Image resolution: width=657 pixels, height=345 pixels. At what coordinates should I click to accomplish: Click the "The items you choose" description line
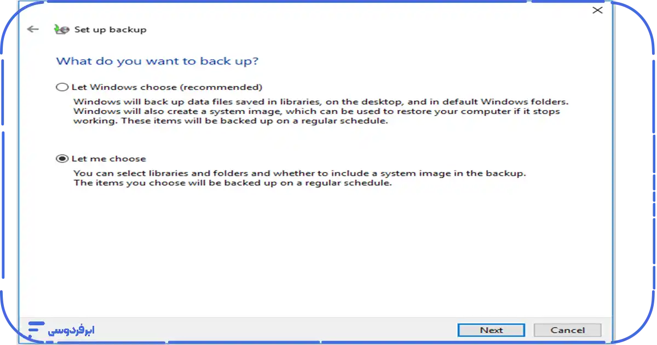pos(233,183)
